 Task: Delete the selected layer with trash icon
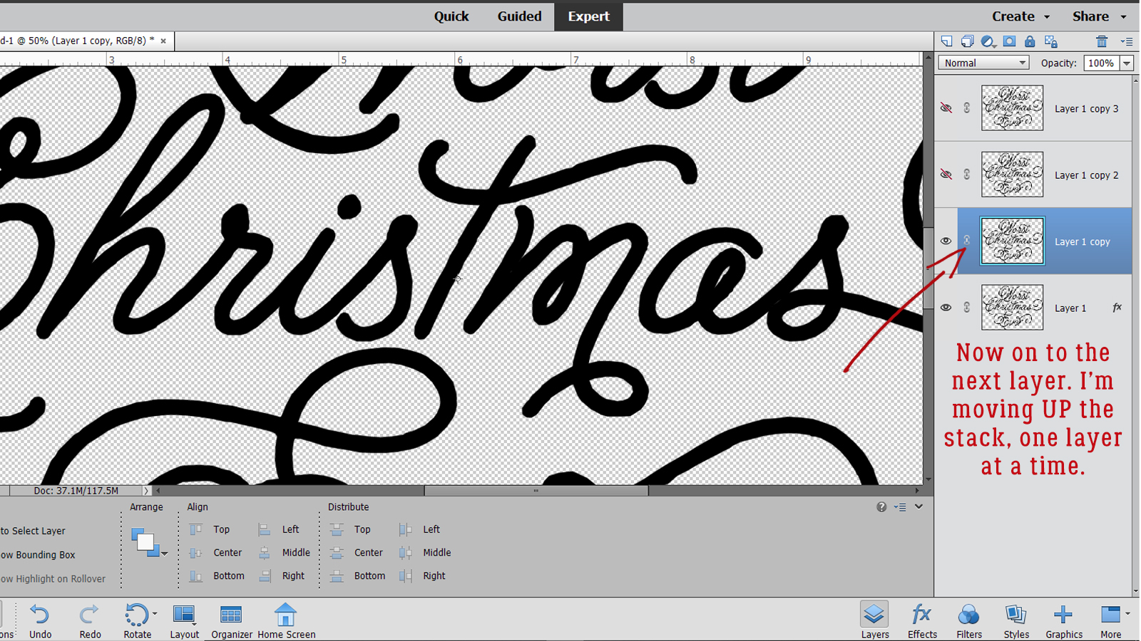click(1102, 41)
